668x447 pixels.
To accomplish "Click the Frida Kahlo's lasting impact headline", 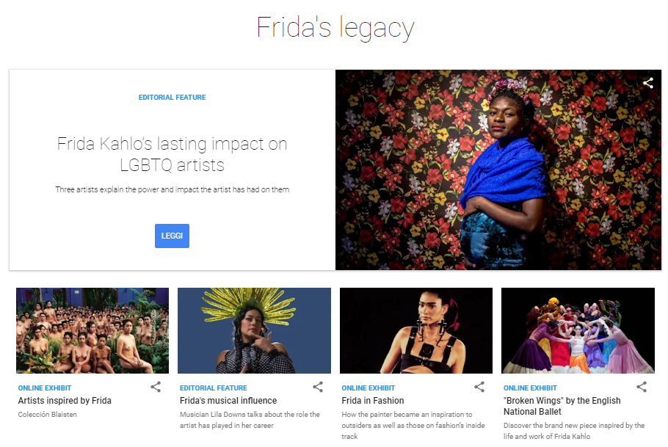I will pos(172,154).
